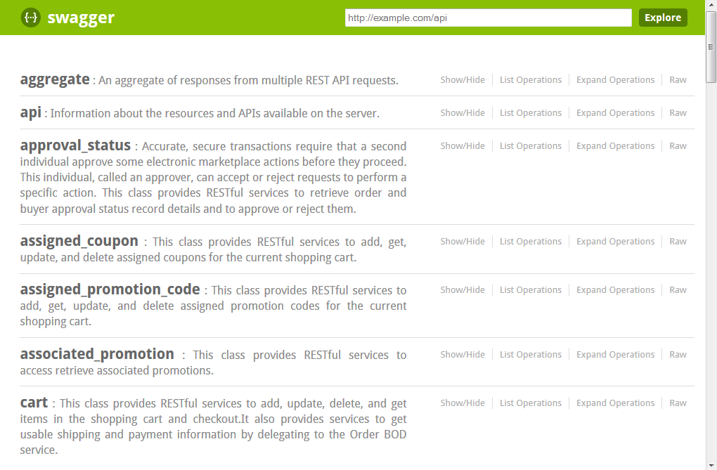Expand Operations for associated_promotion
Image resolution: width=717 pixels, height=470 pixels.
tap(615, 355)
